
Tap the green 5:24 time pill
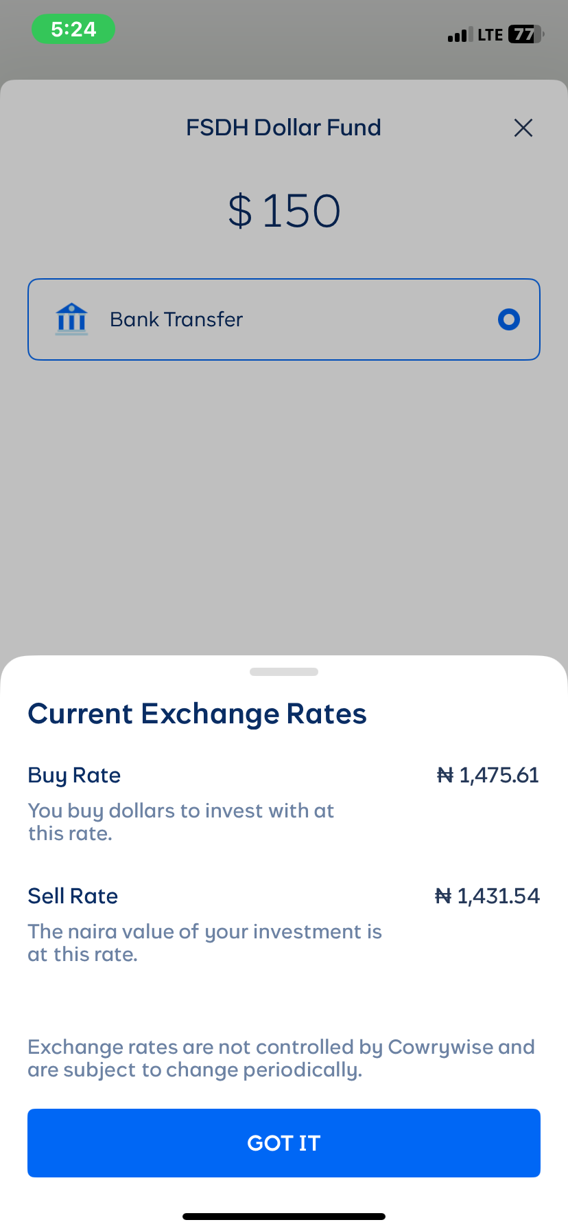[x=73, y=30]
